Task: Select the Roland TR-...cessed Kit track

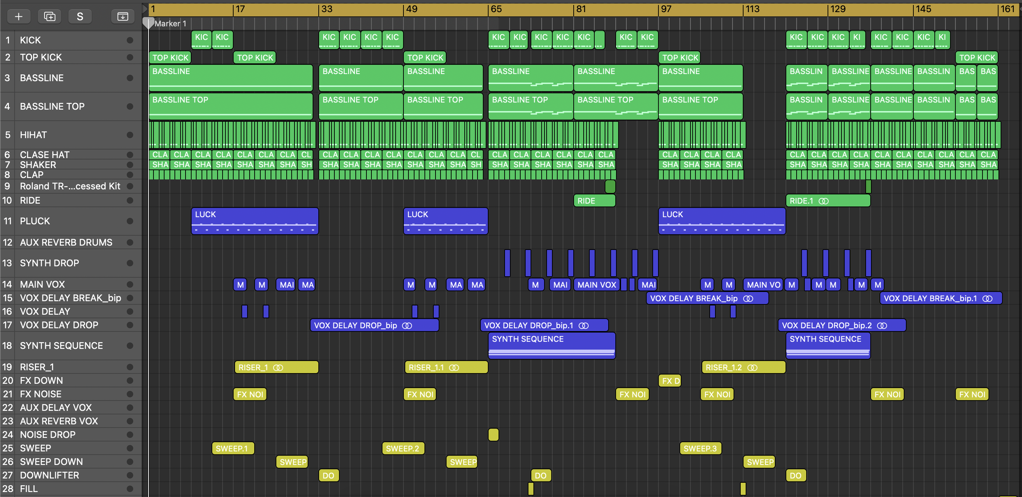Action: (x=71, y=186)
